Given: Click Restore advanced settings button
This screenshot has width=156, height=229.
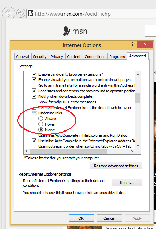Looking at the screenshot, I should tap(116, 166).
